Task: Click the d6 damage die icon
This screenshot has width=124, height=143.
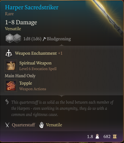Action: click(x=17, y=38)
